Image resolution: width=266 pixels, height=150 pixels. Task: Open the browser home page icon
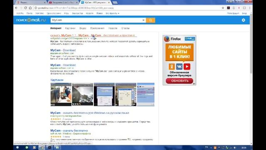30,8
